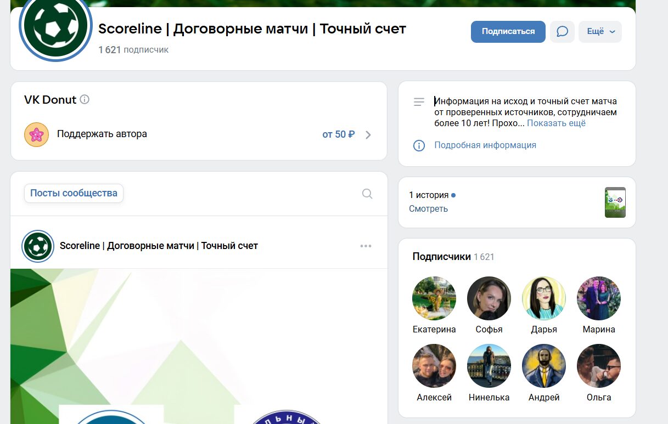Open the story thumbnail preview
Image resolution: width=668 pixels, height=424 pixels.
615,202
